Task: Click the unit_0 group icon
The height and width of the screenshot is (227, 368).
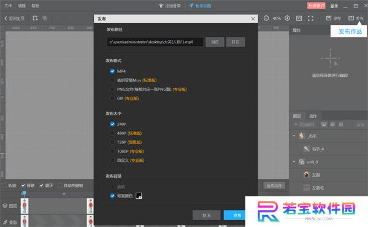Action: coord(302,162)
